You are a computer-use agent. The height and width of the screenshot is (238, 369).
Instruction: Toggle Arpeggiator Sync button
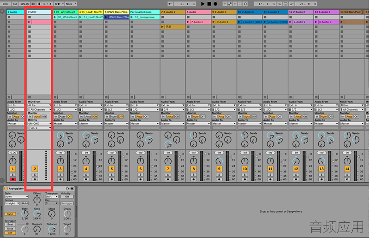(10, 214)
